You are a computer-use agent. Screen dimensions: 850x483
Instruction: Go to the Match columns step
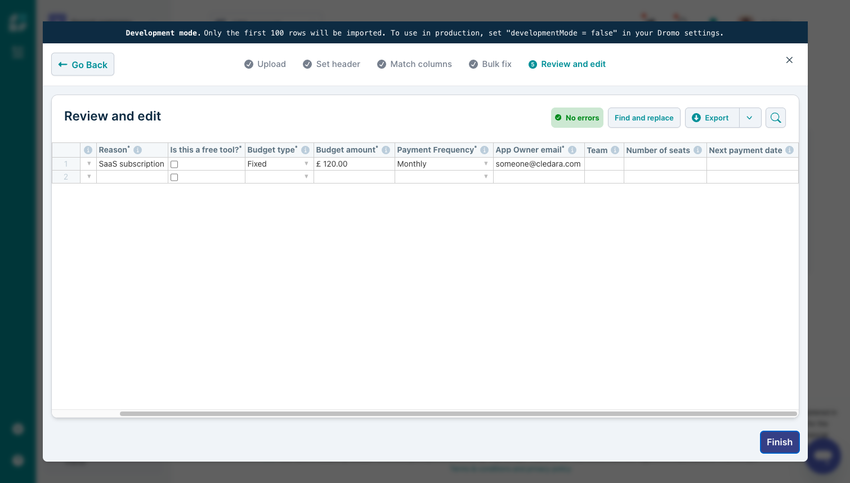(x=414, y=64)
